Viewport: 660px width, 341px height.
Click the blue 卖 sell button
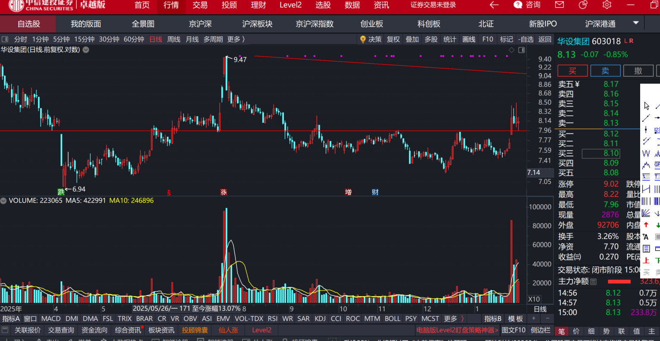point(605,71)
